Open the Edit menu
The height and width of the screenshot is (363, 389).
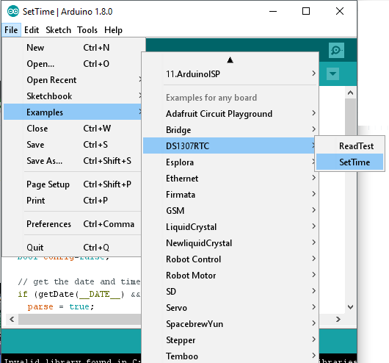32,30
